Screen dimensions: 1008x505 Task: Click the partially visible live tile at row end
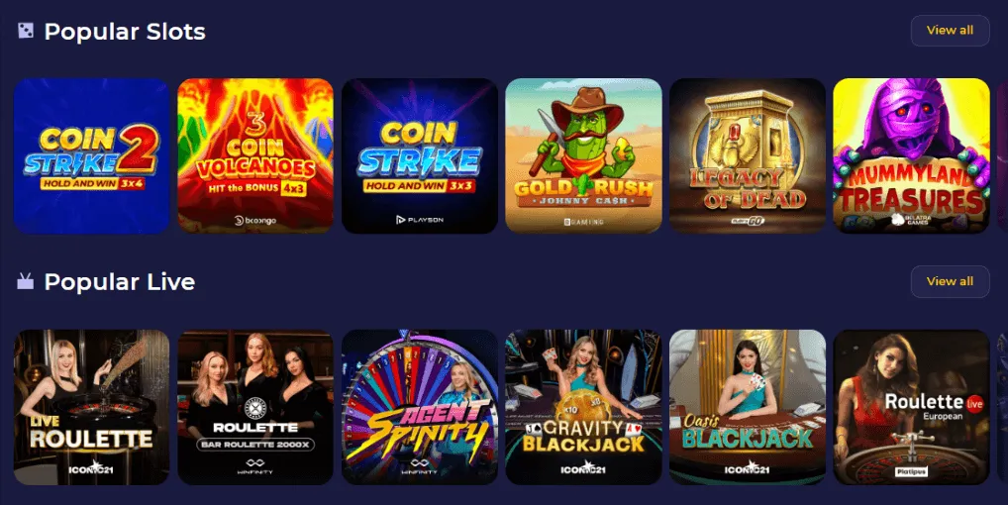(x=1002, y=407)
